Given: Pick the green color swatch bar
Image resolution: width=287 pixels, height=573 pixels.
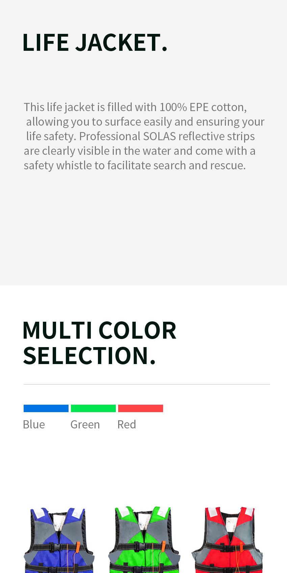Looking at the screenshot, I should click(93, 408).
